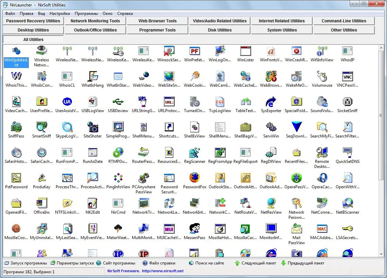
Task: Select the MozillaCookiesView icon
Action: tap(16, 229)
